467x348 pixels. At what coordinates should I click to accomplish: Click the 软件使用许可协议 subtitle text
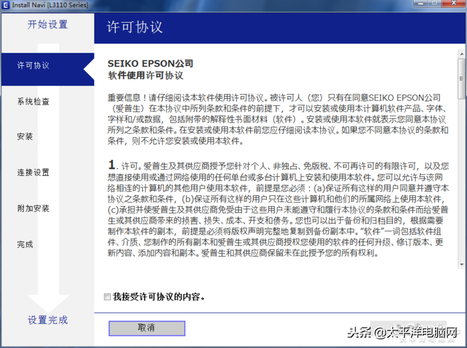coord(145,75)
